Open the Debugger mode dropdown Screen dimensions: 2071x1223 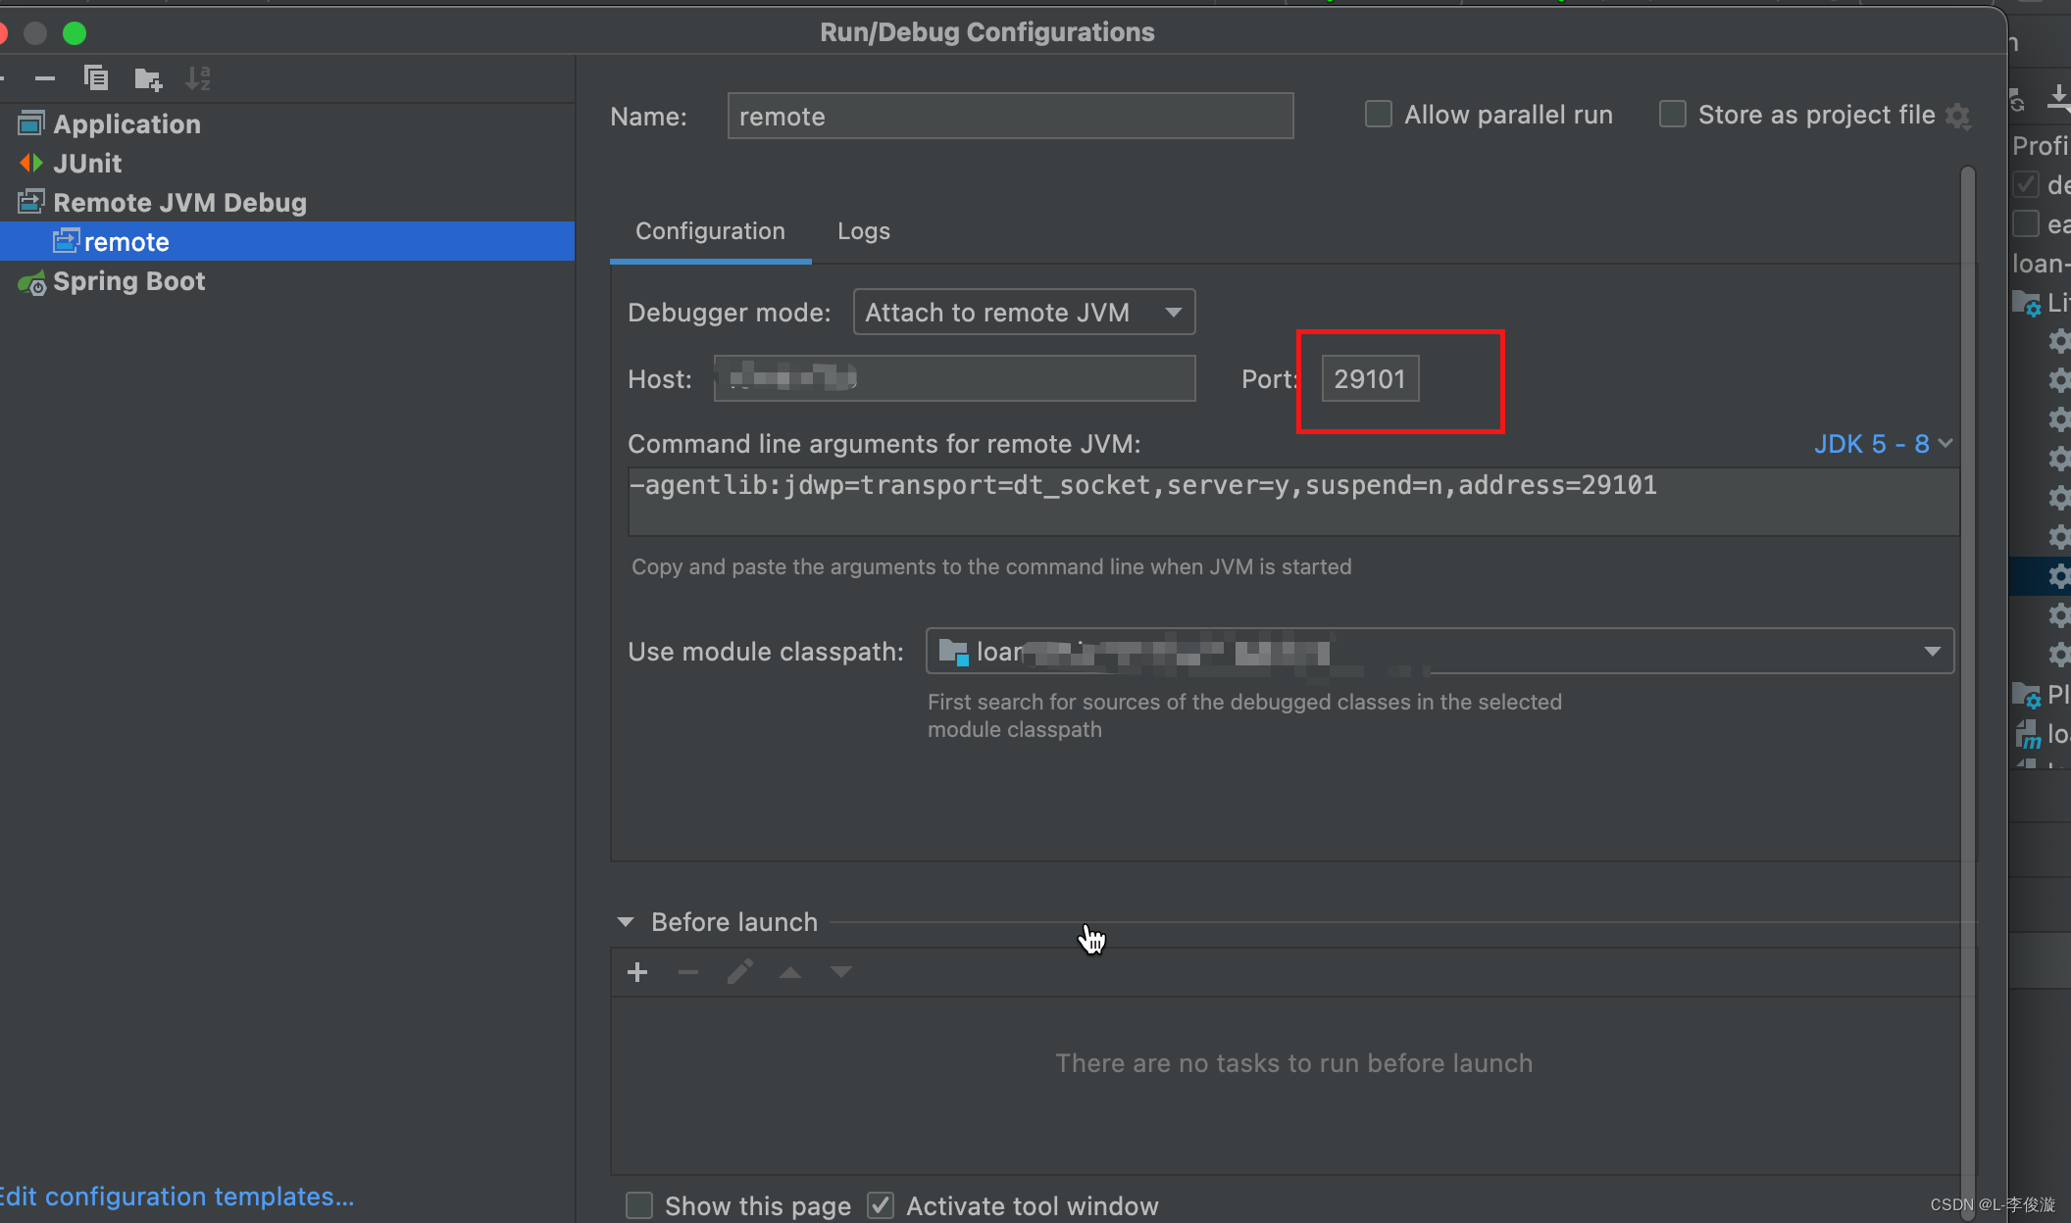[x=1024, y=313]
